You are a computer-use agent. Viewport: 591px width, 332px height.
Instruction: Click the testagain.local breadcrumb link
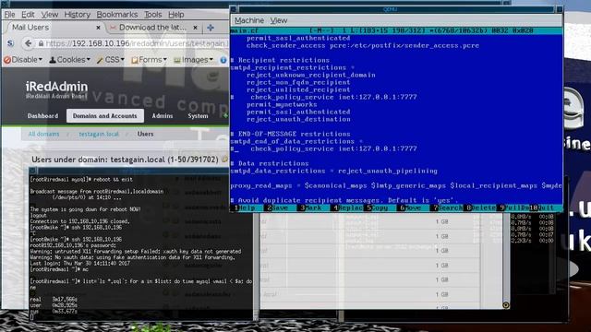(x=99, y=134)
